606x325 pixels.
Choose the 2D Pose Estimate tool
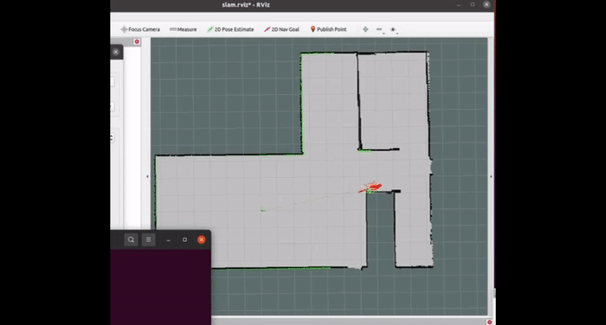[231, 29]
